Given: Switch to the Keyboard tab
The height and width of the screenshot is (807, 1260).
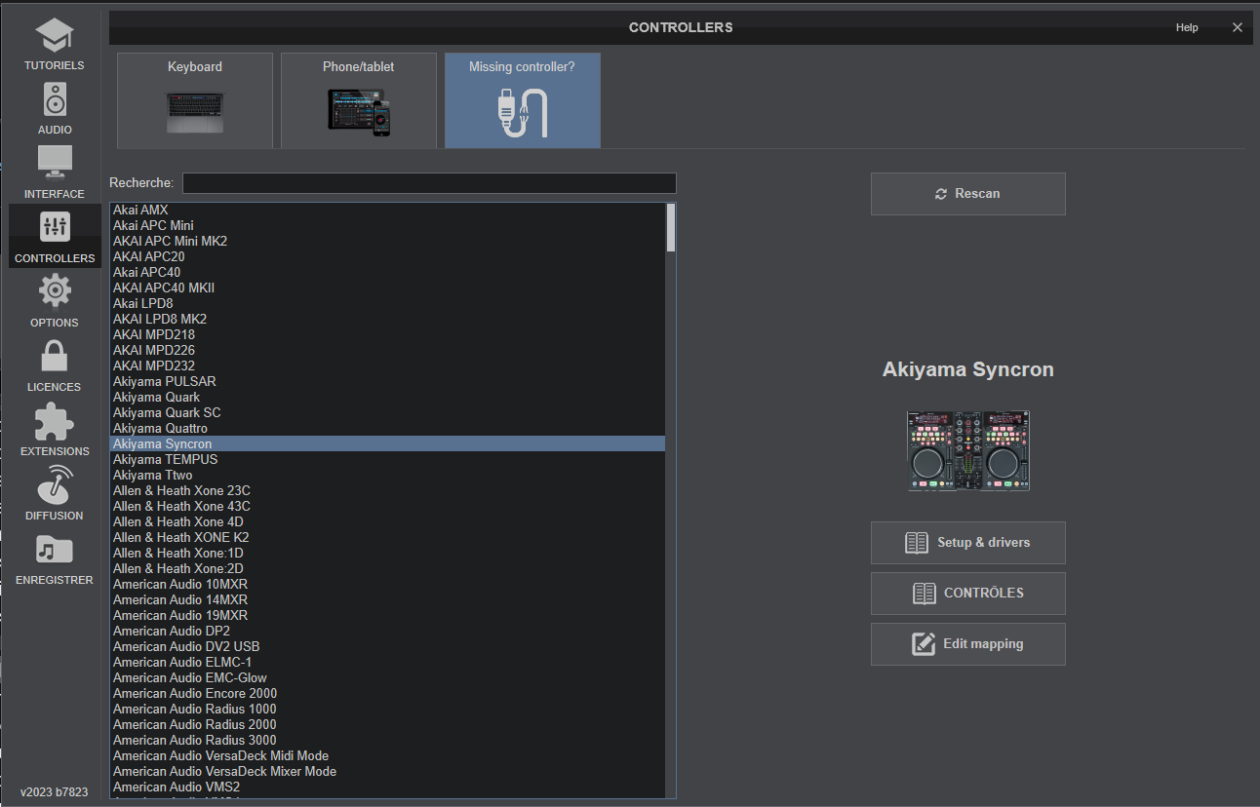Looking at the screenshot, I should point(195,100).
